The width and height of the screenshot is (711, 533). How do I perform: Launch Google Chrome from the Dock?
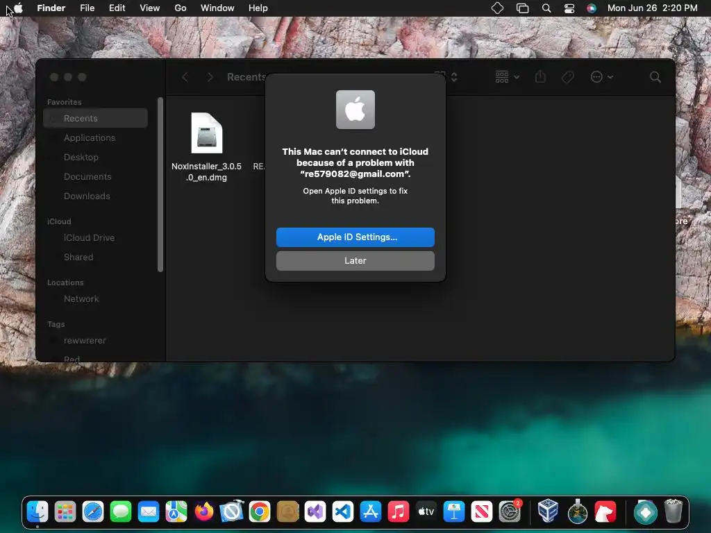pos(260,512)
